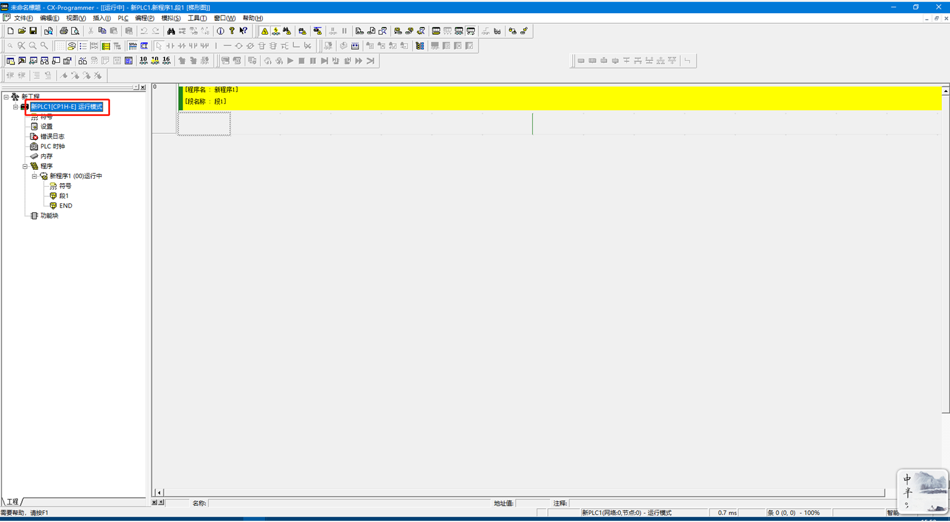
Task: Open the PLC menu
Action: pos(123,19)
